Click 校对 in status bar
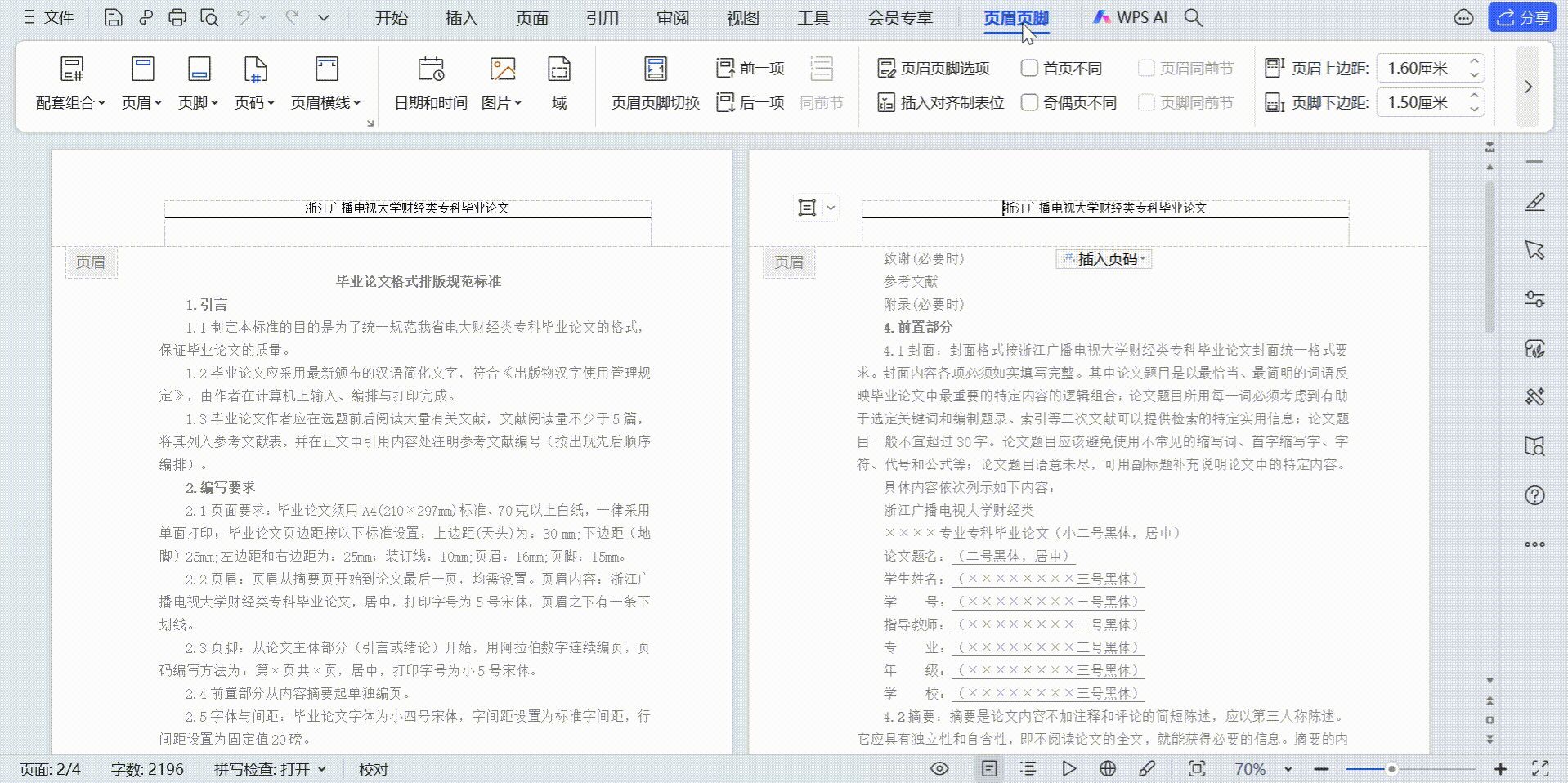This screenshot has height=783, width=1568. tap(374, 769)
